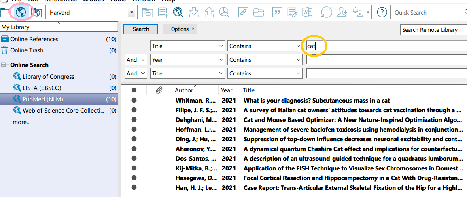Open first And operator dropdown beside Year
The width and height of the screenshot is (467, 197).
click(x=136, y=60)
